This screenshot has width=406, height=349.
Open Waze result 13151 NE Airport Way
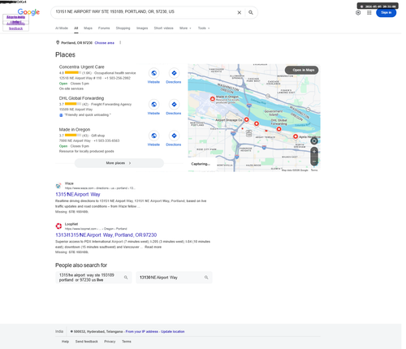[x=78, y=195]
